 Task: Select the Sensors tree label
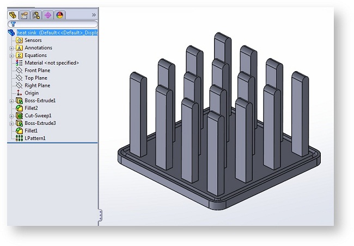pos(33,40)
